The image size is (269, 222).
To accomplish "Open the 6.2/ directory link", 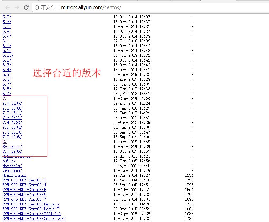I will (x=7, y=60).
